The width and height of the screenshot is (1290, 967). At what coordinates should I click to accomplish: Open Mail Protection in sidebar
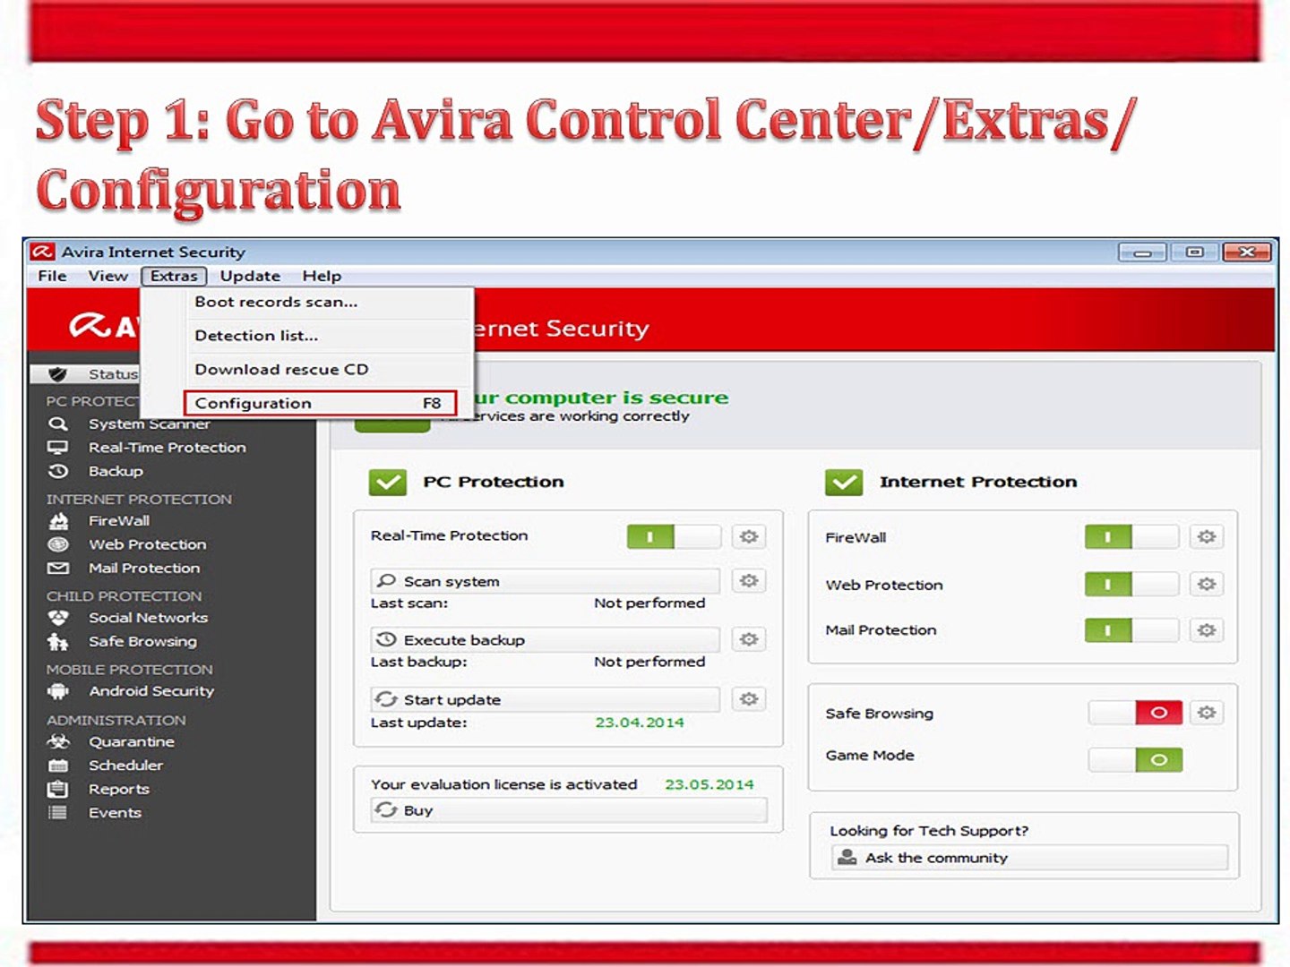click(x=144, y=568)
